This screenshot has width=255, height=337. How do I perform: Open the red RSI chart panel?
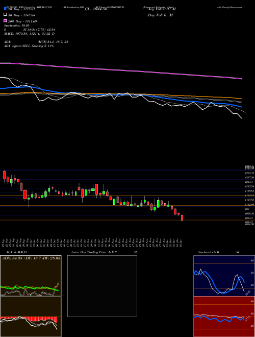pos(224,317)
